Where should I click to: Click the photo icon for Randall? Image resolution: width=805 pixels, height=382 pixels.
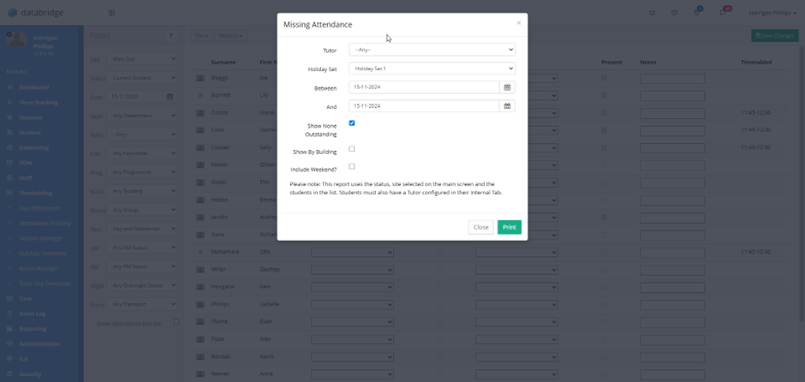pos(200,356)
